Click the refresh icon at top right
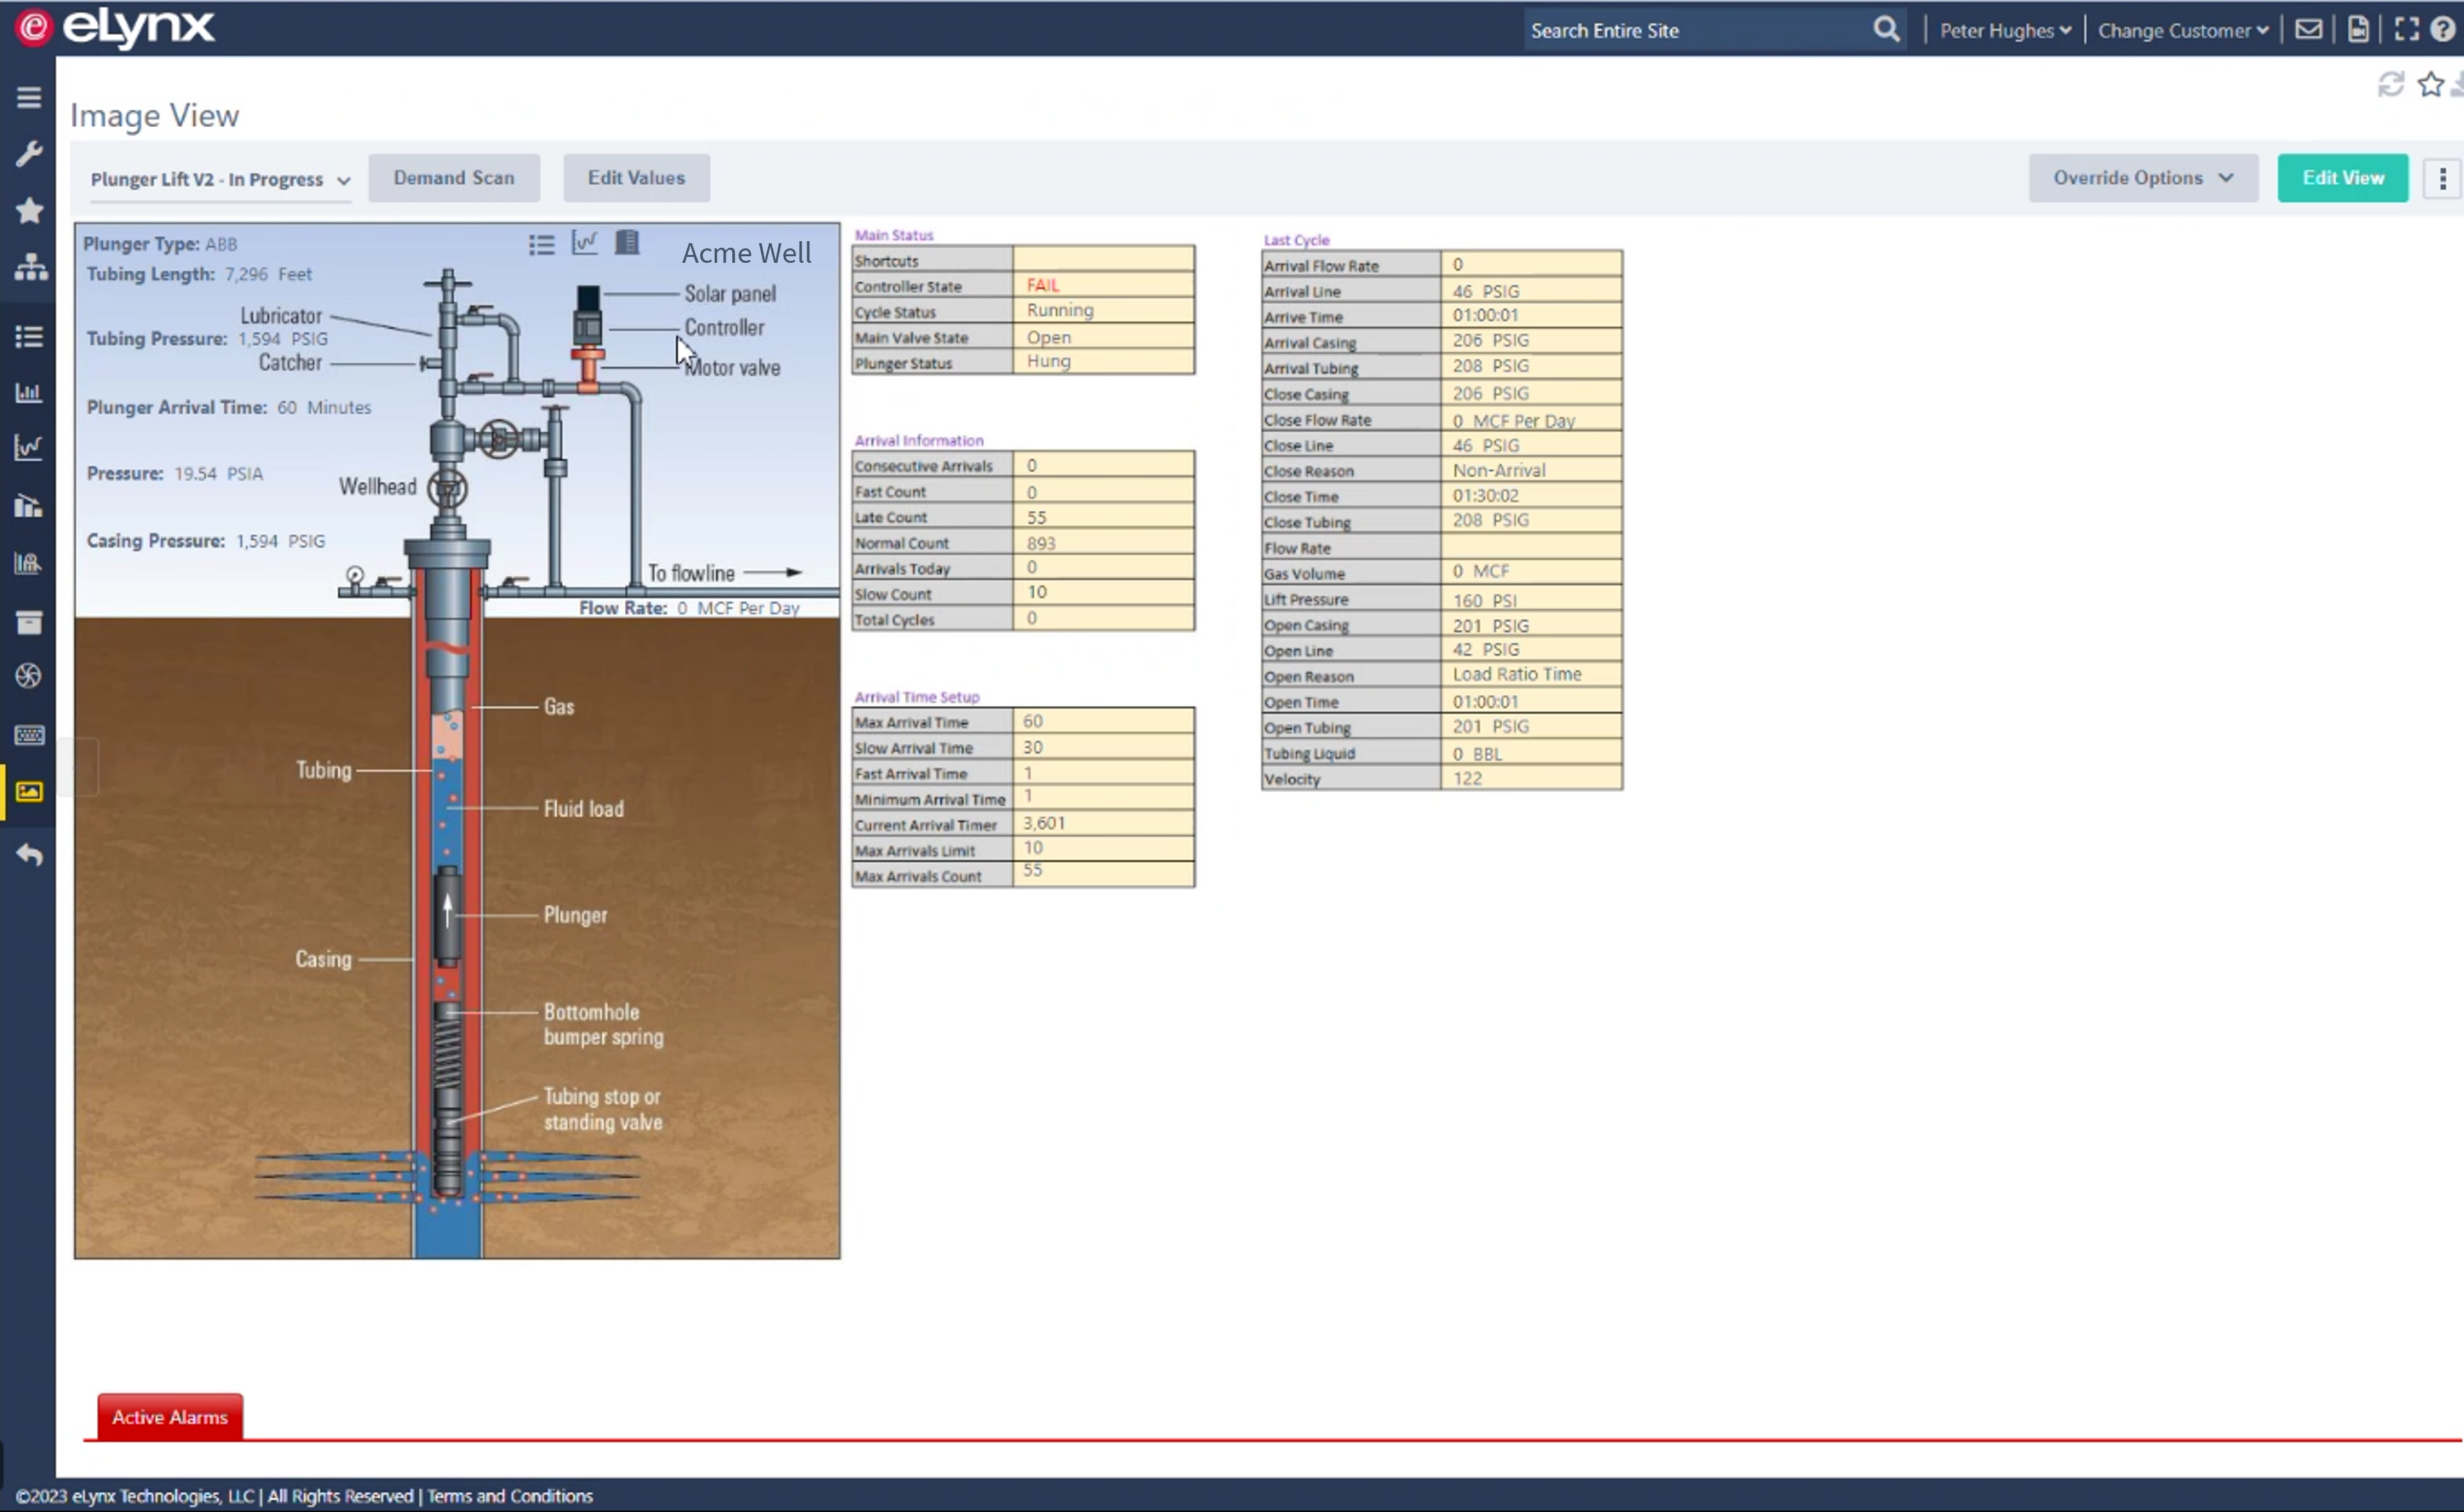2464x1512 pixels. click(x=2390, y=85)
